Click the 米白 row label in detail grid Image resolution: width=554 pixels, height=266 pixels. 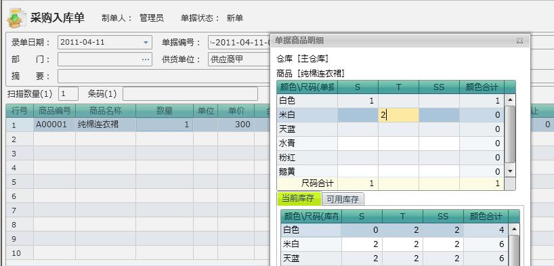(307, 115)
